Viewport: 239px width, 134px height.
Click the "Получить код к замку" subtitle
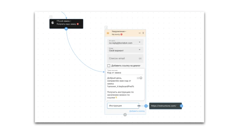pos(66,24)
